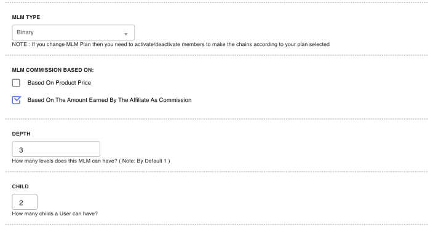Click the NOTE about changing MLM Plan
This screenshot has width=433, height=230.
click(170, 44)
